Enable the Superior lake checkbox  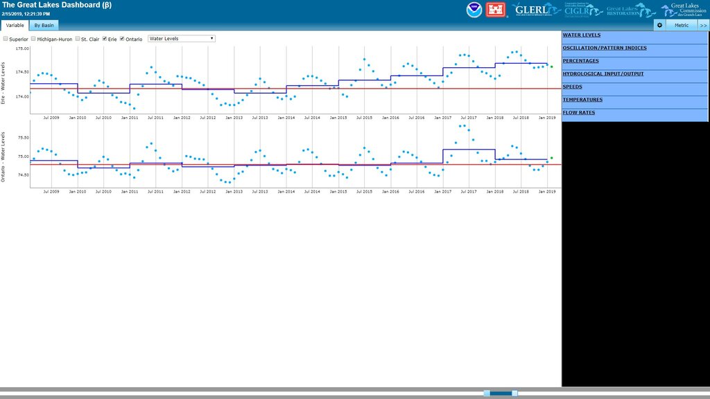tap(6, 39)
